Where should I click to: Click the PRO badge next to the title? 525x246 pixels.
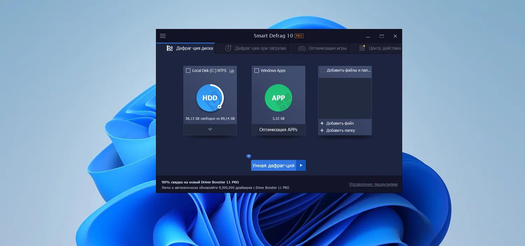point(299,36)
